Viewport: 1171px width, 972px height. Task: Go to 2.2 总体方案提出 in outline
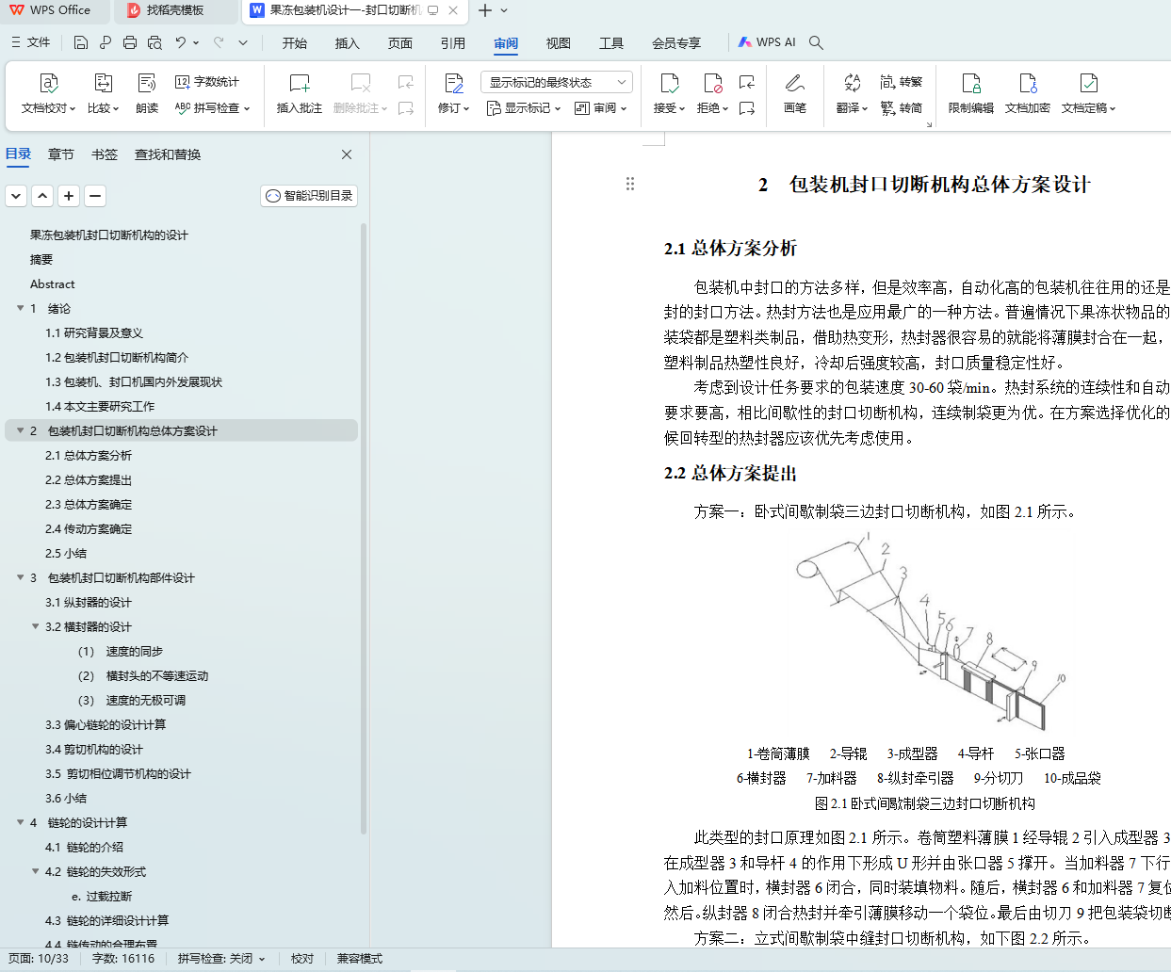pos(89,479)
